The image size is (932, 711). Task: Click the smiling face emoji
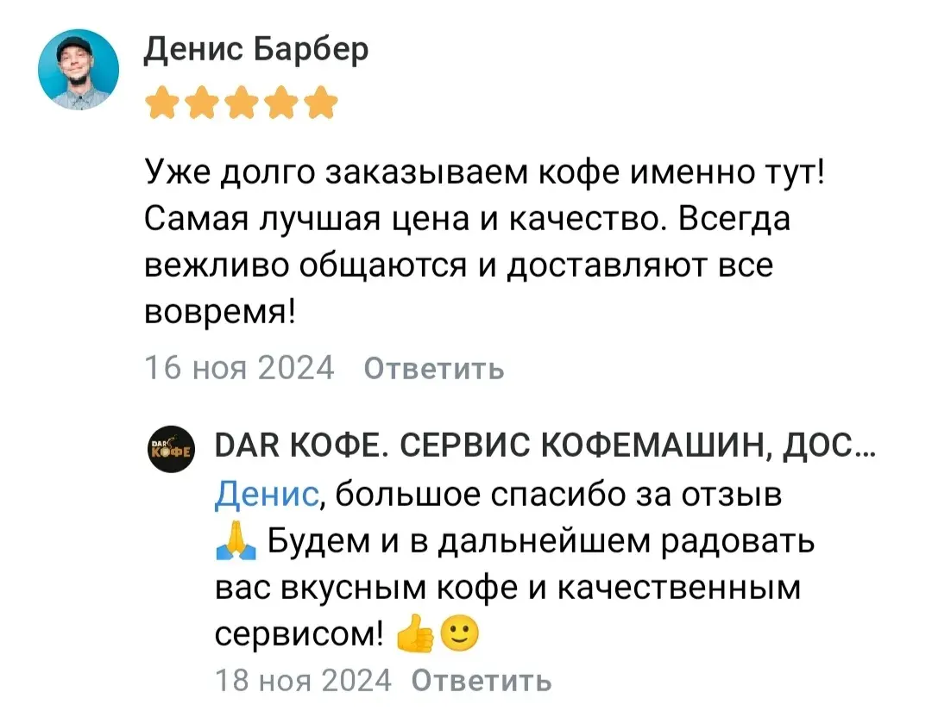tap(458, 636)
